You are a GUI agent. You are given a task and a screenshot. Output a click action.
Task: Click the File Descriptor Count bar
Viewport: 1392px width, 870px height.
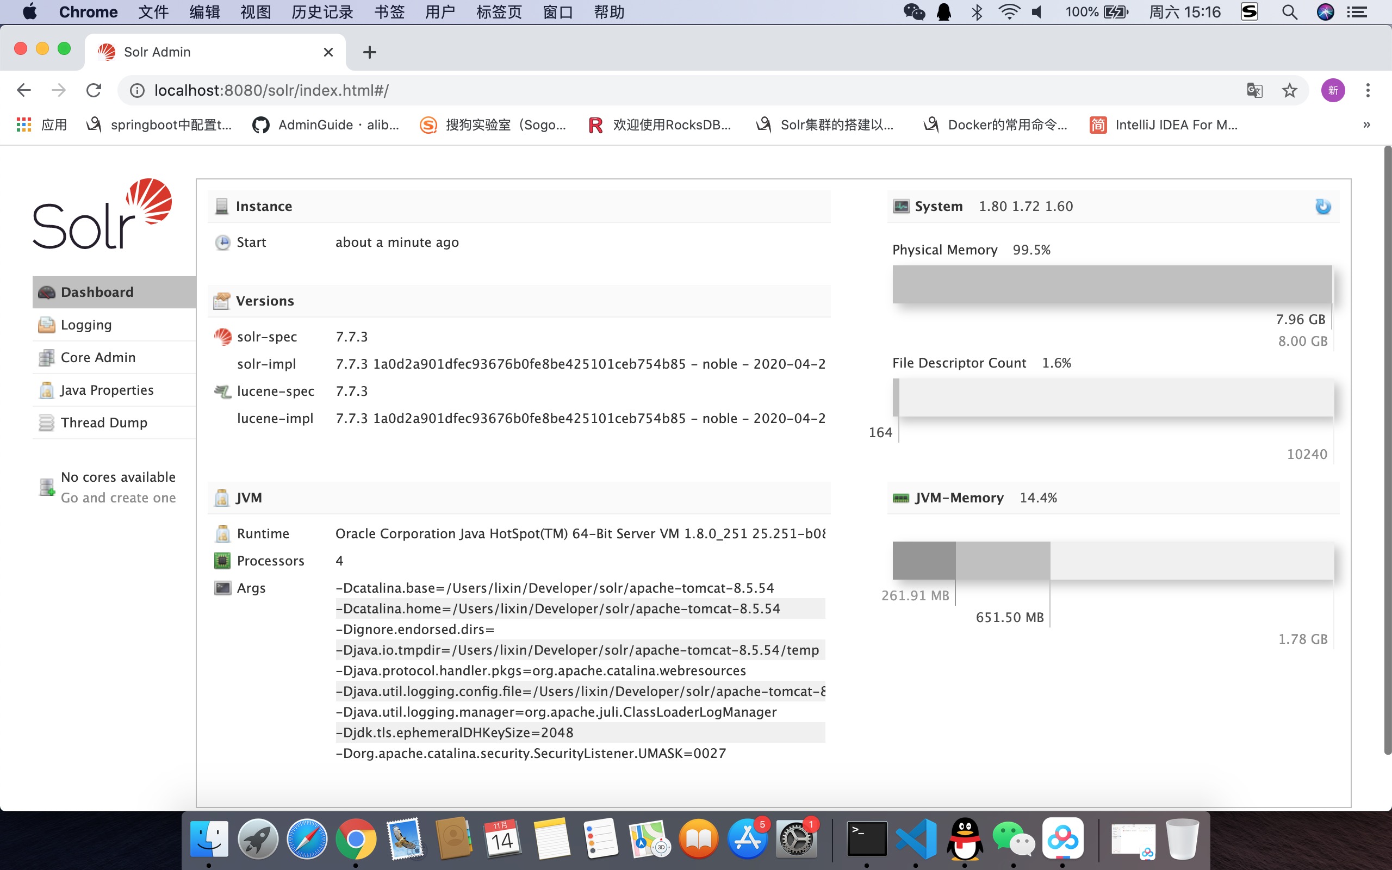1113,397
